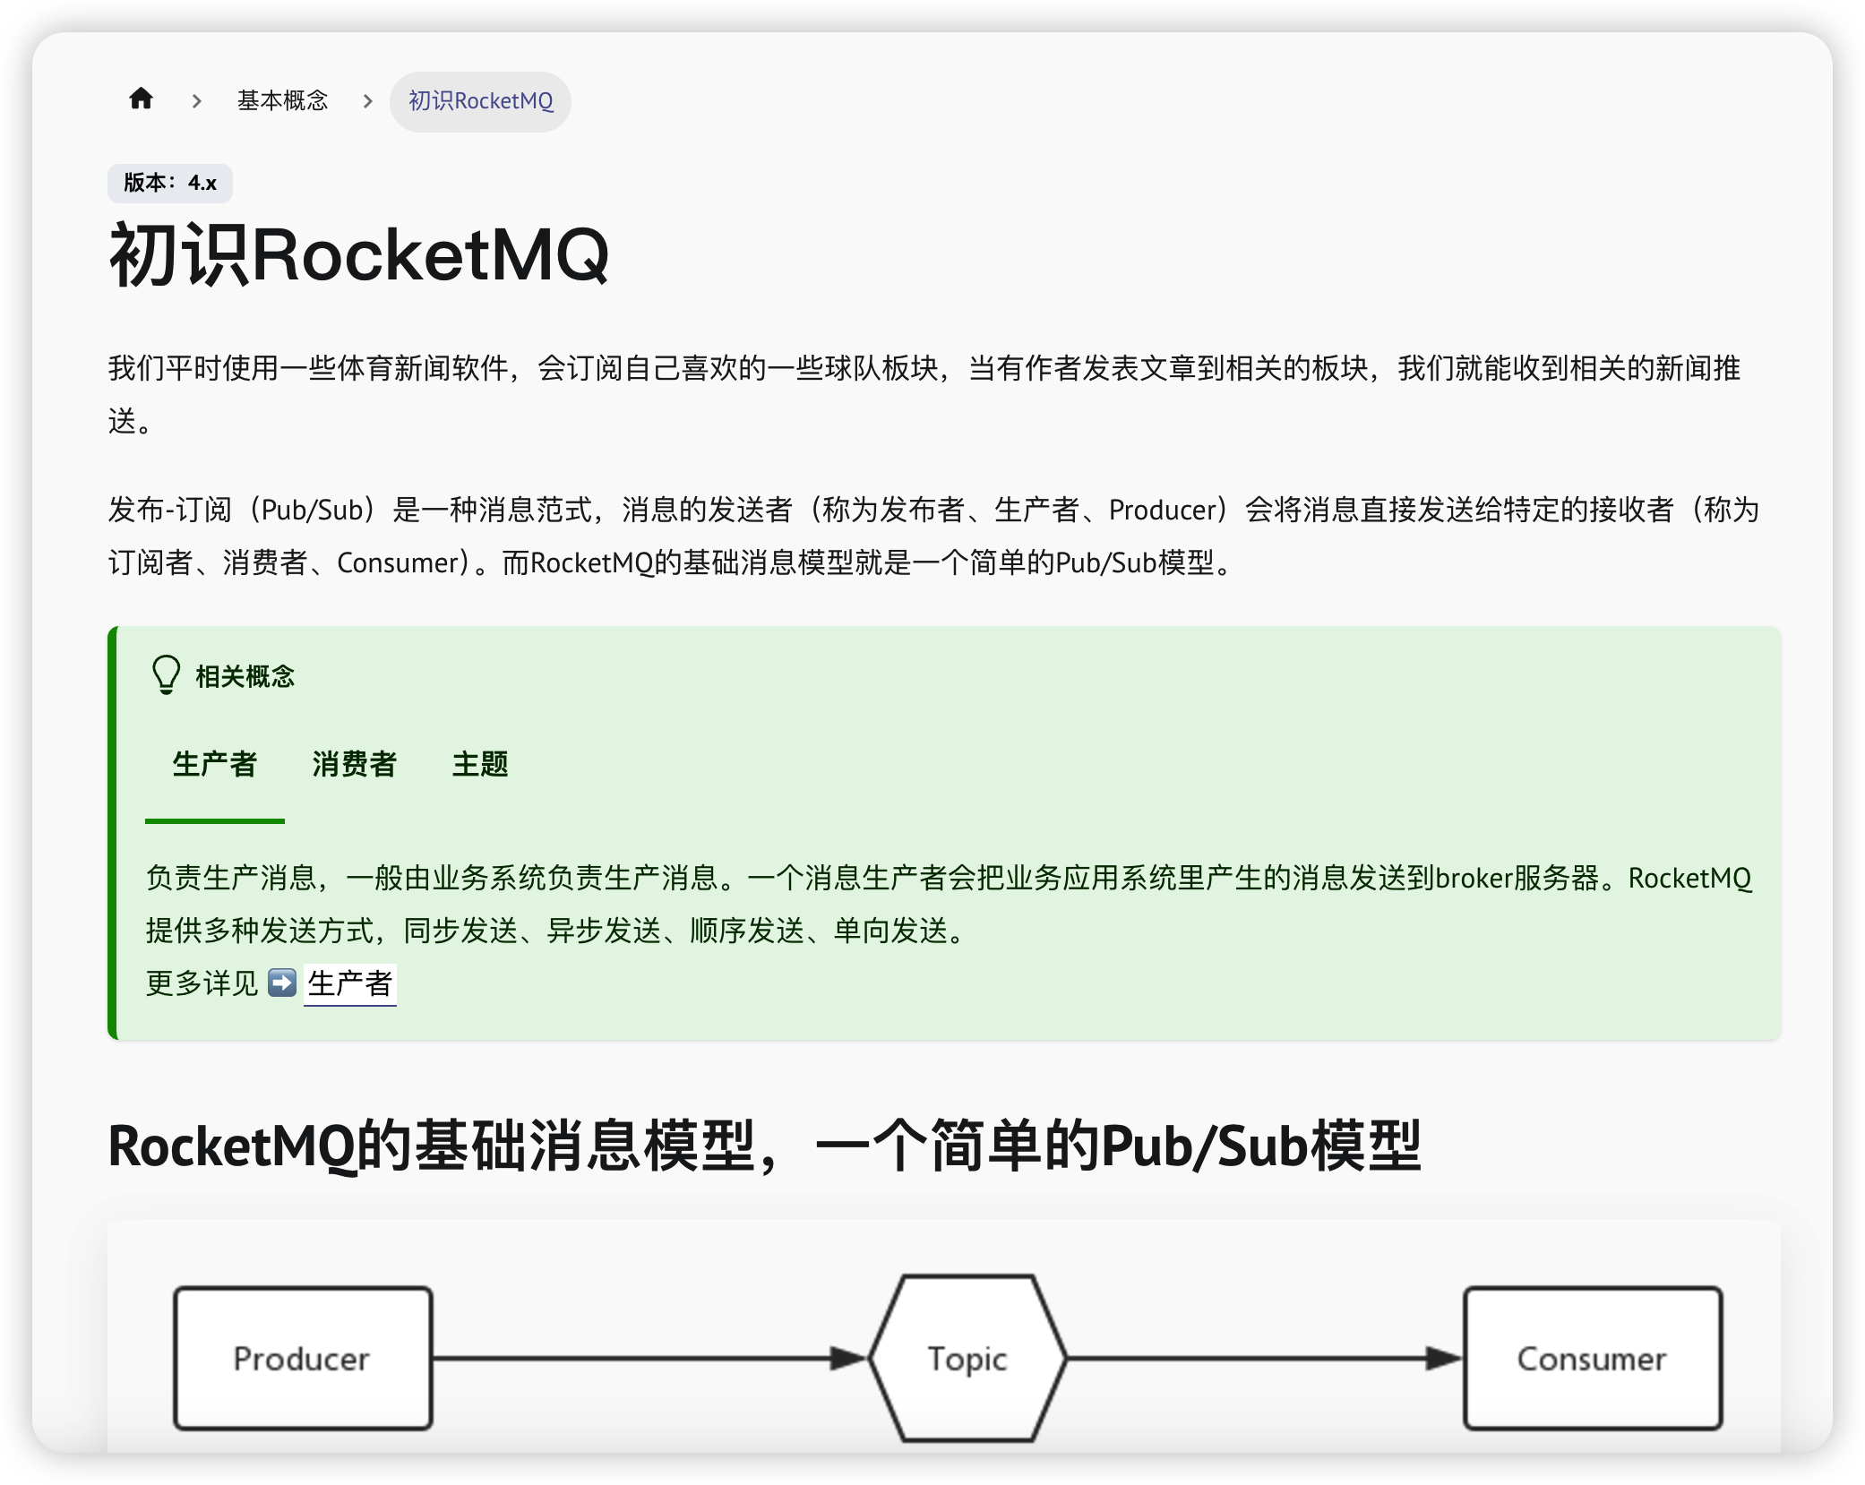This screenshot has width=1865, height=1485.
Task: Open the 生产者 details link
Action: (350, 984)
